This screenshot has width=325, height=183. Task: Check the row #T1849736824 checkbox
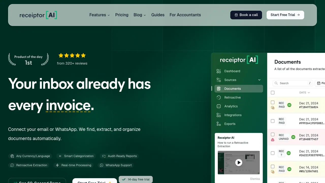pos(273,102)
